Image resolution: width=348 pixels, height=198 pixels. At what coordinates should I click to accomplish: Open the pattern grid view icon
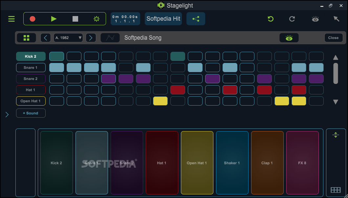click(x=26, y=38)
